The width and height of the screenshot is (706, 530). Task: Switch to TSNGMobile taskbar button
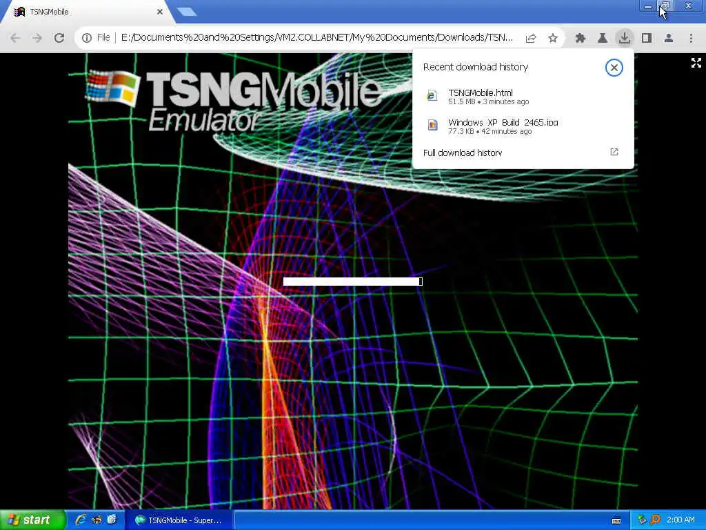click(x=179, y=520)
